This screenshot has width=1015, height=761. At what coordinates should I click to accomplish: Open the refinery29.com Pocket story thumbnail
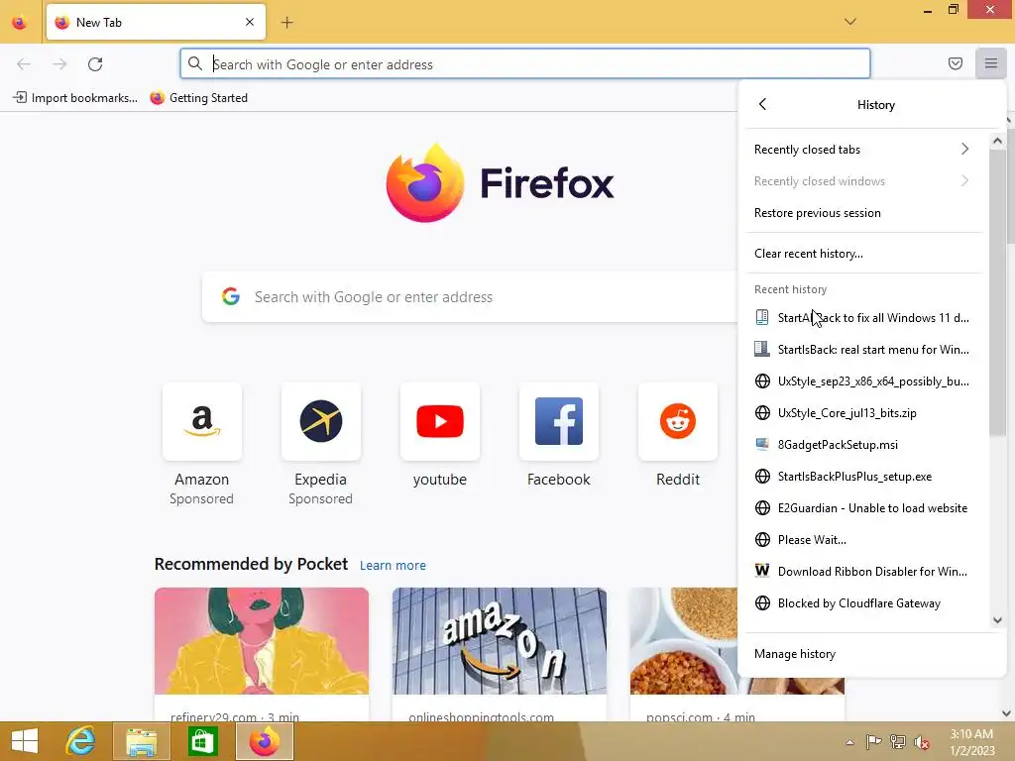click(x=262, y=641)
